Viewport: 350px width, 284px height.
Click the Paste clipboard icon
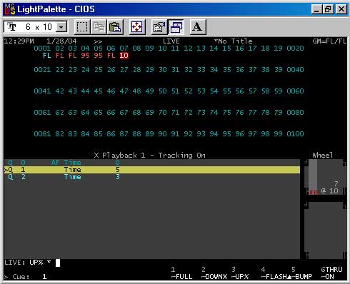115,27
